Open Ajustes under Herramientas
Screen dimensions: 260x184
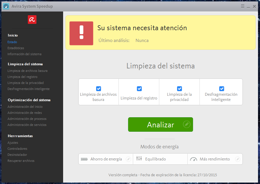pyautogui.click(x=13, y=143)
